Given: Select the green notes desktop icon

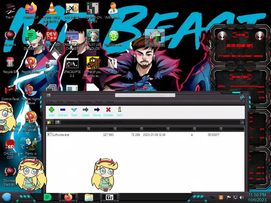Looking at the screenshot, I should click(x=31, y=40).
